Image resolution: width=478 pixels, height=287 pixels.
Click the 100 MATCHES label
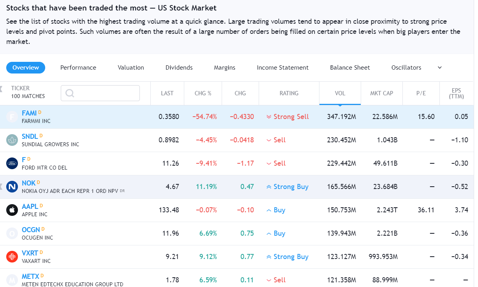pyautogui.click(x=28, y=96)
